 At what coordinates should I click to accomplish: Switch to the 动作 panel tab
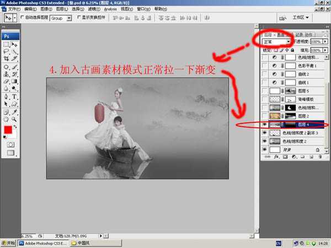308,35
